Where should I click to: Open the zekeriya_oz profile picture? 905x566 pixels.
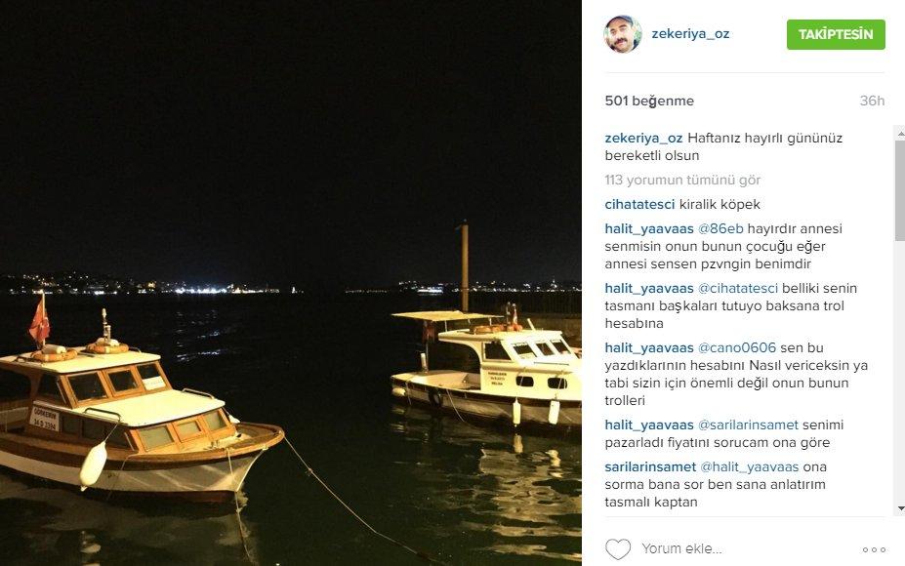click(x=623, y=34)
